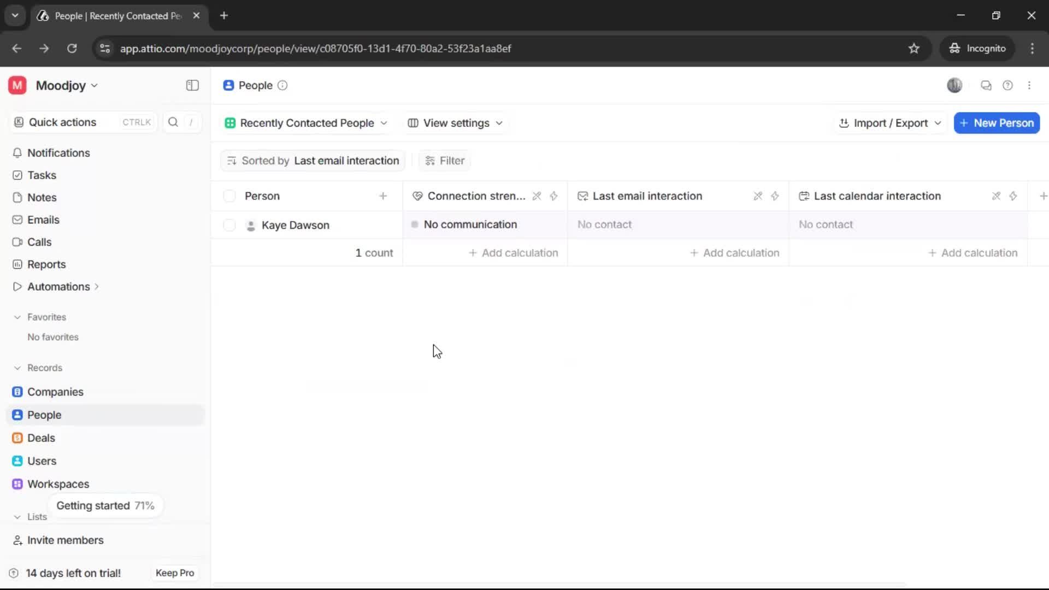Click the New Person button
This screenshot has height=590, width=1049.
[997, 123]
